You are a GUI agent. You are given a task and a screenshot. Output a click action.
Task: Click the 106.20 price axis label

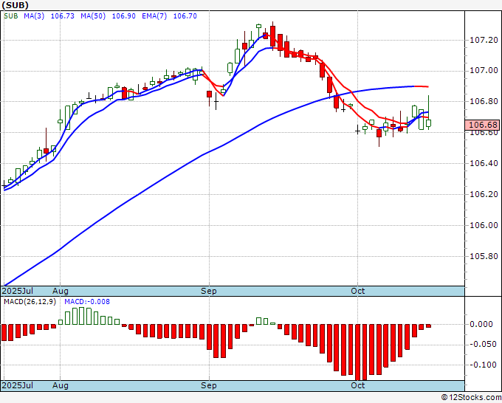tap(484, 194)
